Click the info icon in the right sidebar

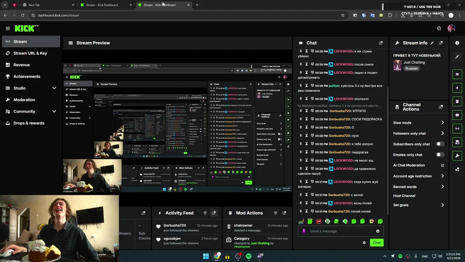457,43
